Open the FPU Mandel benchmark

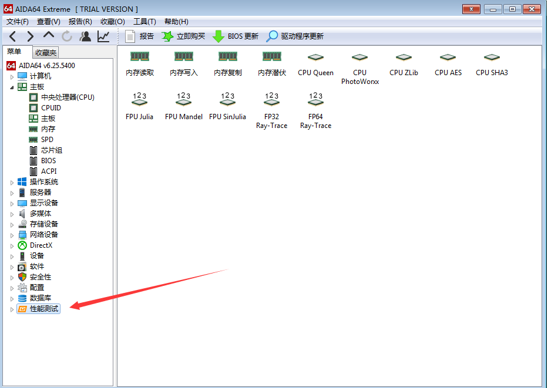click(x=184, y=106)
